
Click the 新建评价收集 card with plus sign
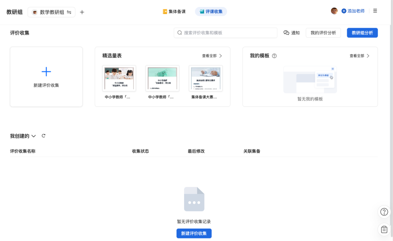[46, 77]
